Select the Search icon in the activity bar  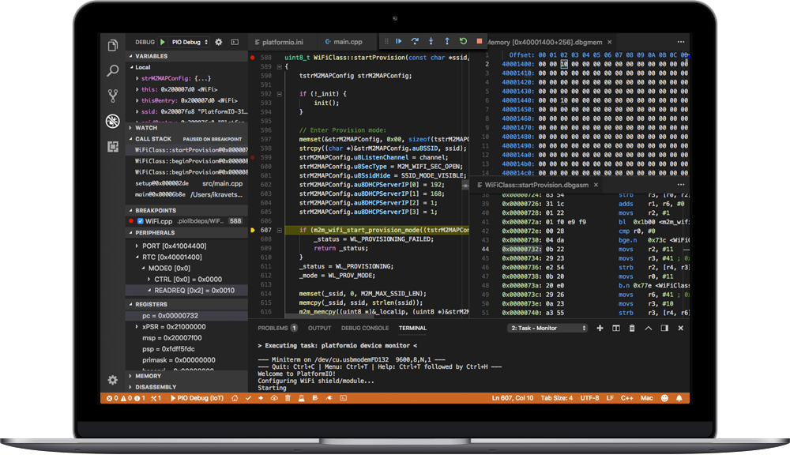pyautogui.click(x=112, y=70)
